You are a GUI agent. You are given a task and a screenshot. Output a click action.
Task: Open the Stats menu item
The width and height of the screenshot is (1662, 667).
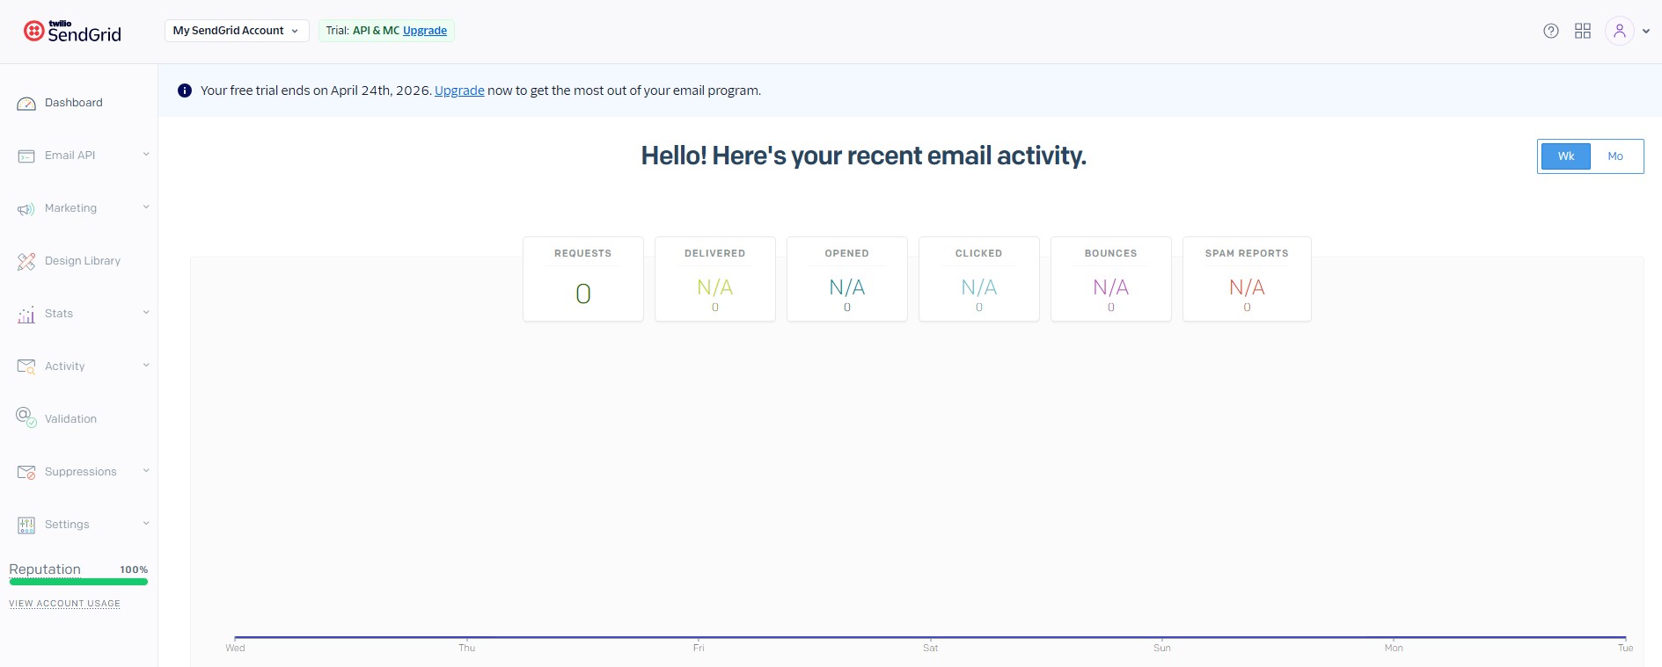point(59,314)
